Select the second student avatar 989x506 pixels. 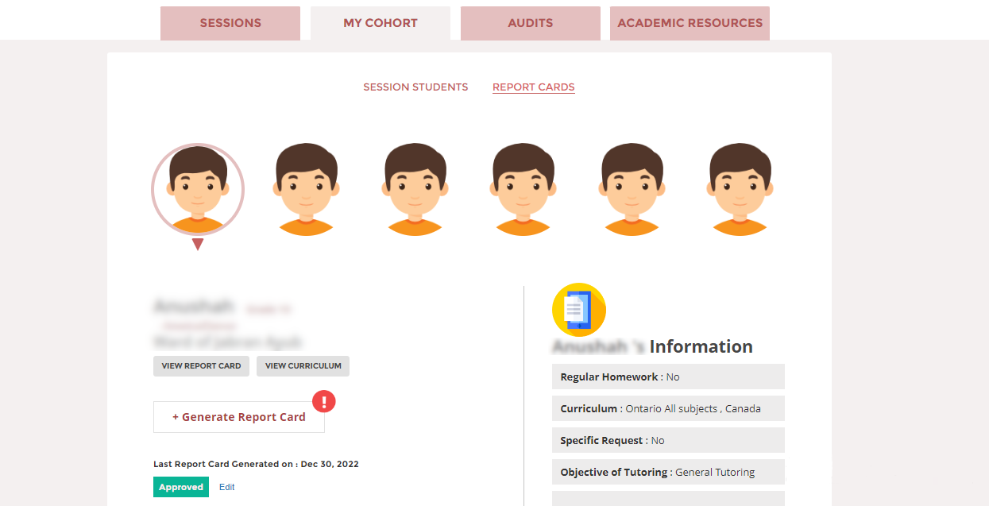306,189
